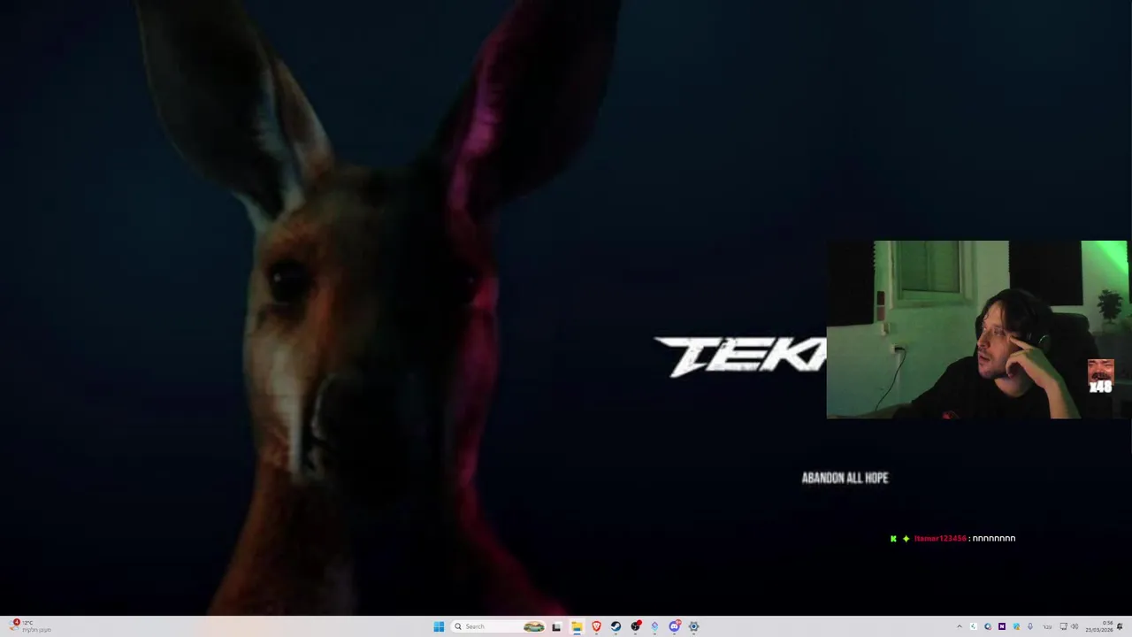Expand the hidden system tray icons
Image resolution: width=1132 pixels, height=637 pixels.
pos(960,626)
